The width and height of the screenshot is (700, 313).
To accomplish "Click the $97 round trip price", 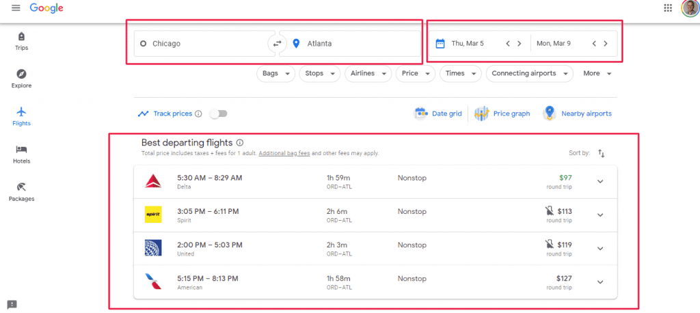I will (564, 178).
